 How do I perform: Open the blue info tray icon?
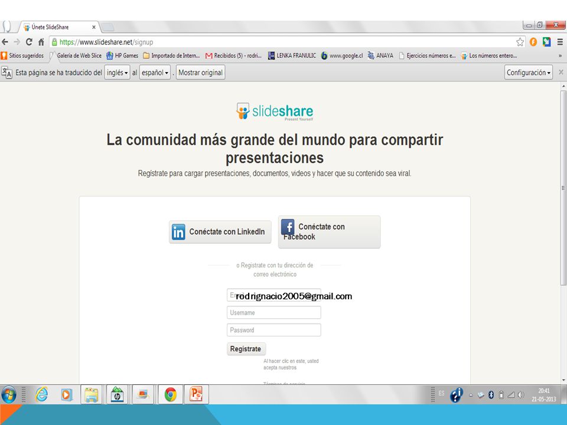coord(457,395)
